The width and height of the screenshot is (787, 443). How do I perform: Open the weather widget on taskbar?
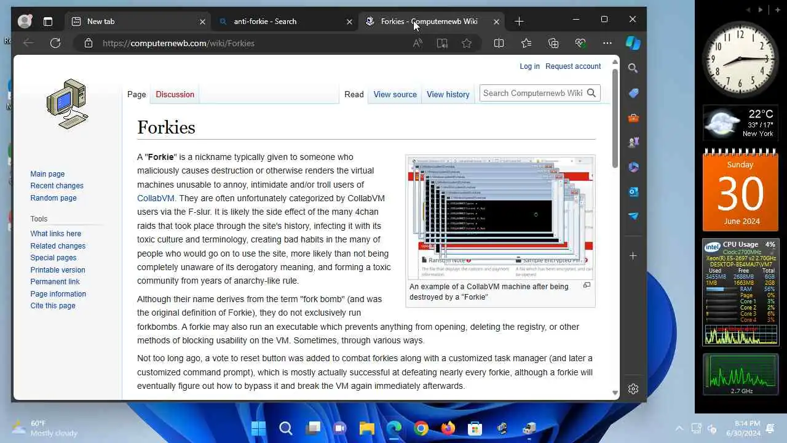[45, 428]
